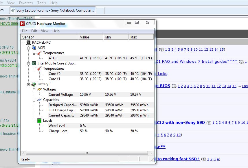
Task: Click page icon beside rocking fast SSD thread
Action: tap(204, 159)
